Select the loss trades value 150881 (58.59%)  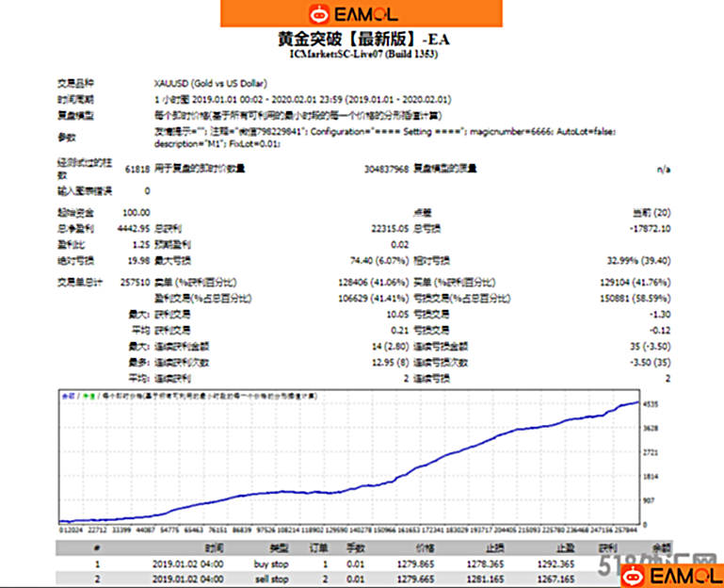[636, 298]
